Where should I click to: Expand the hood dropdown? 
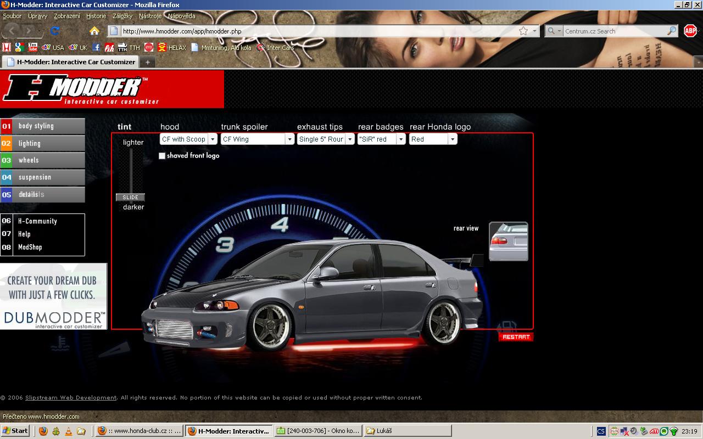pos(213,139)
